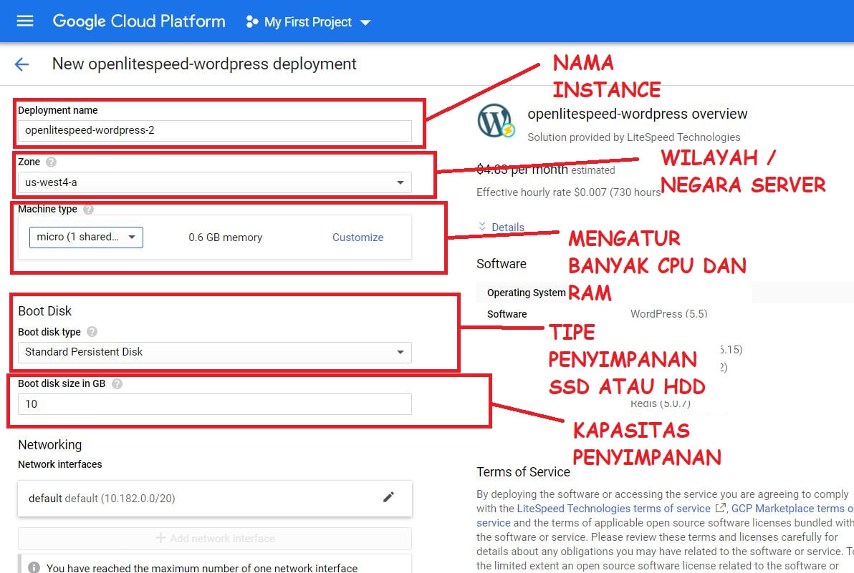Click the Terms of Service heading
The image size is (854, 573).
click(x=524, y=472)
